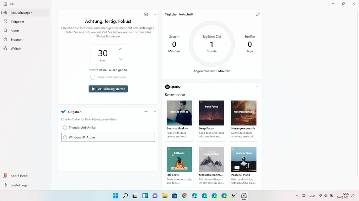Open the lofi beats playlist
Image resolution: width=359 pixels, height=201 pixels.
[179, 166]
